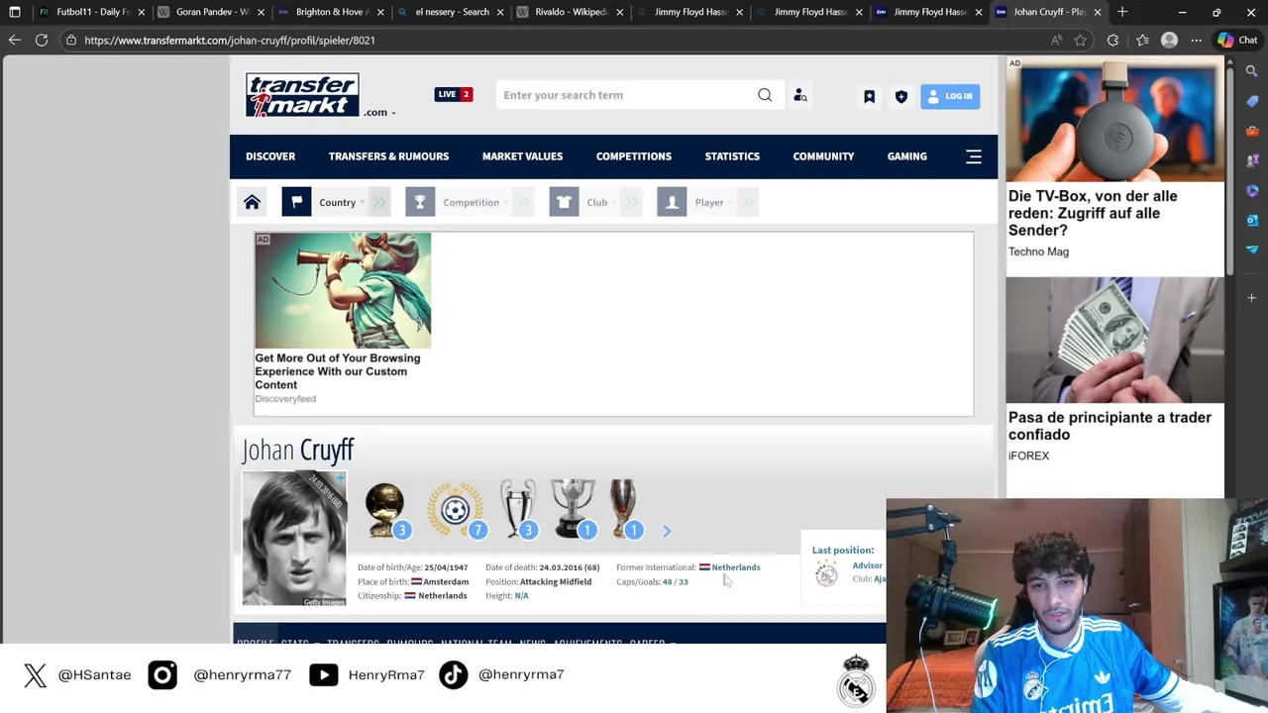This screenshot has height=713, width=1268.
Task: Click the Transfermarkt logo
Action: [302, 95]
